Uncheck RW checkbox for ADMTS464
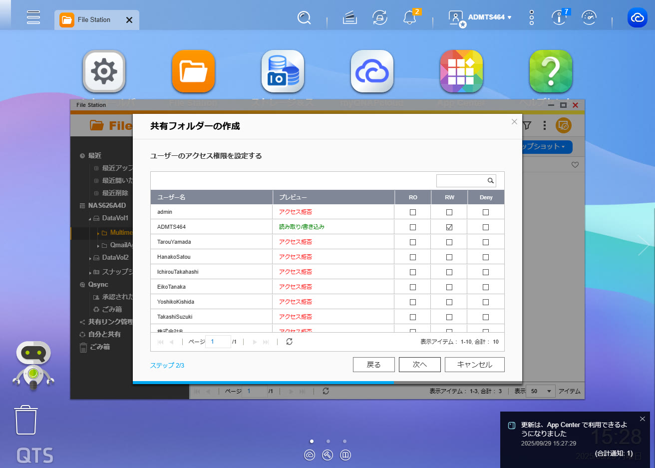Screen dimensions: 655x468 click(449, 227)
